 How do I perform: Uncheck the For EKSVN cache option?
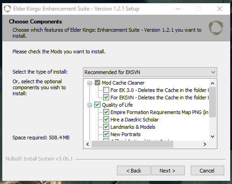pos(106,98)
